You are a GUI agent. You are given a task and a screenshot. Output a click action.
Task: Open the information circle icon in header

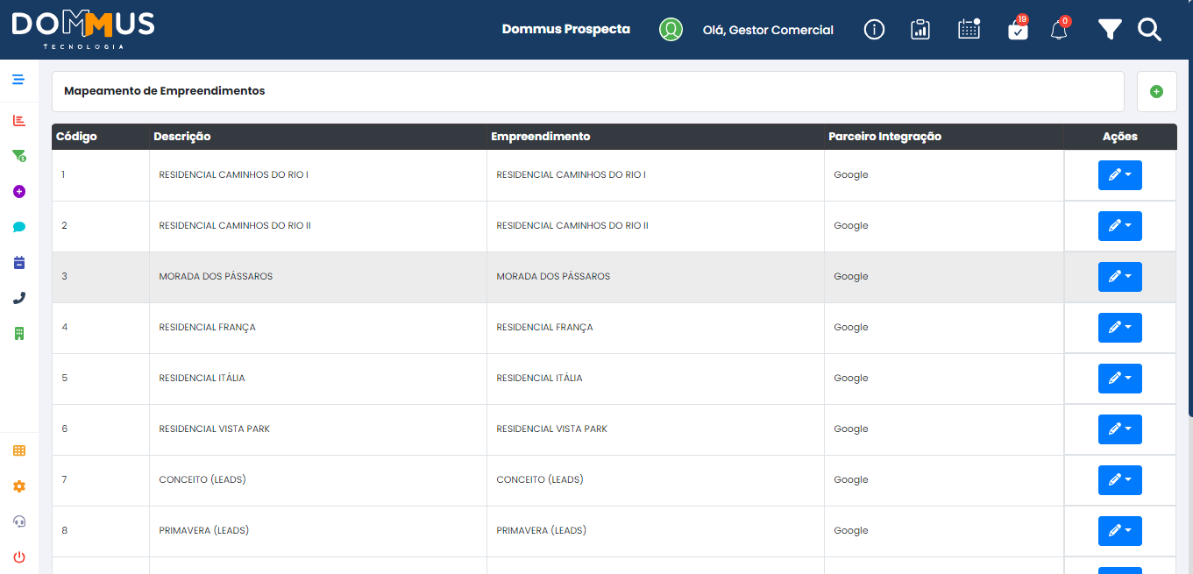tap(874, 30)
